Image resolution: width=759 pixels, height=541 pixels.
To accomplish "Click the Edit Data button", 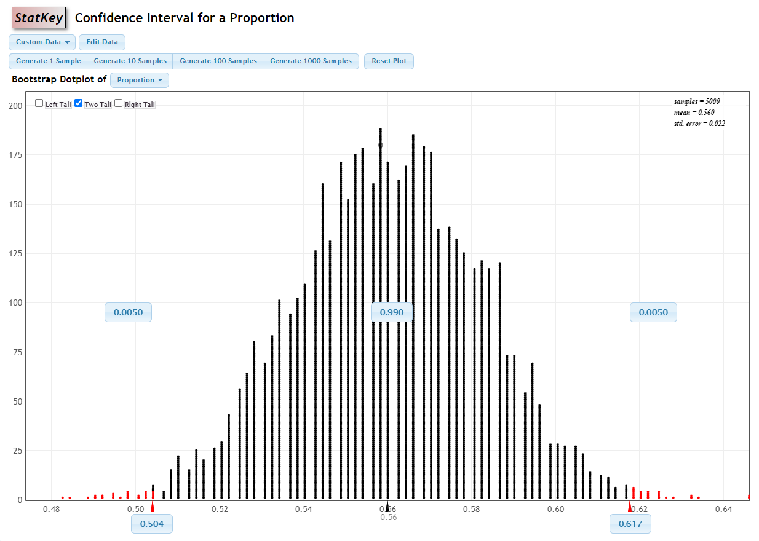I will [101, 42].
